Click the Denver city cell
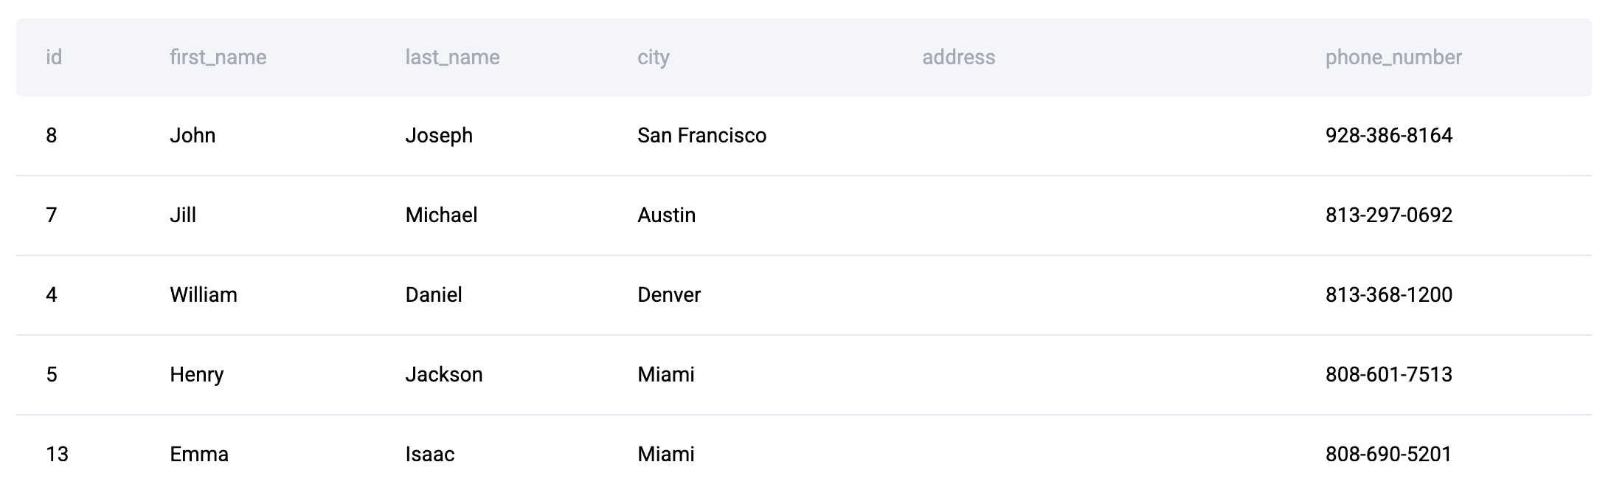Viewport: 1611px width, 490px height. pyautogui.click(x=668, y=295)
